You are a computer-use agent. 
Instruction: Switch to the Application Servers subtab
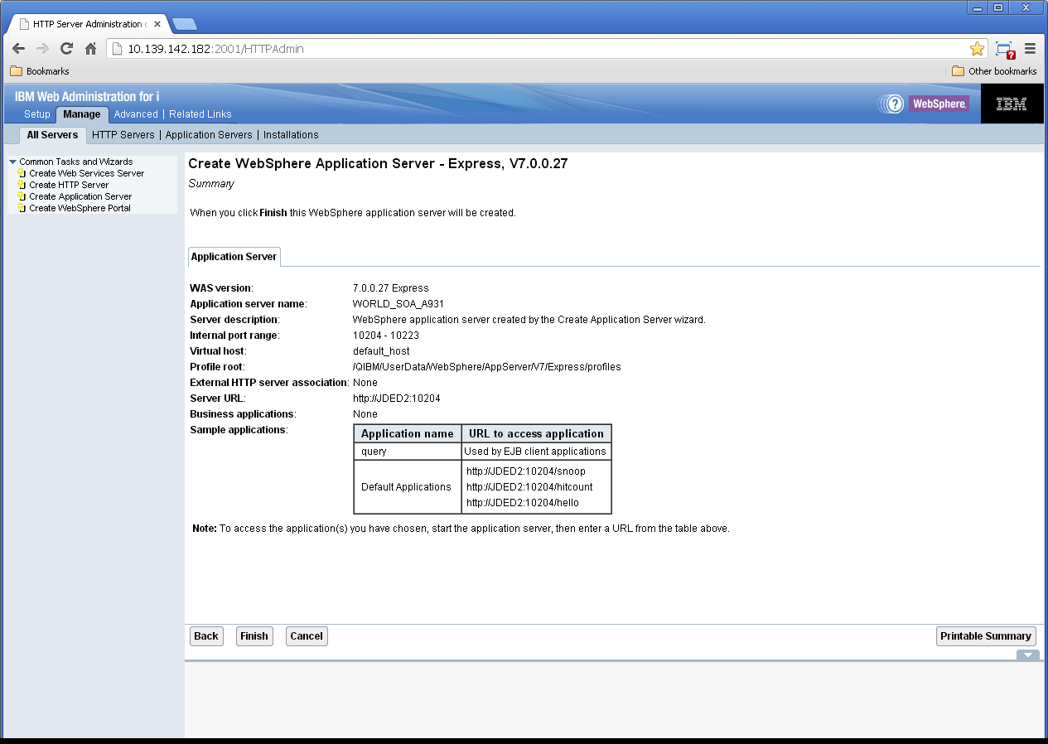(209, 135)
